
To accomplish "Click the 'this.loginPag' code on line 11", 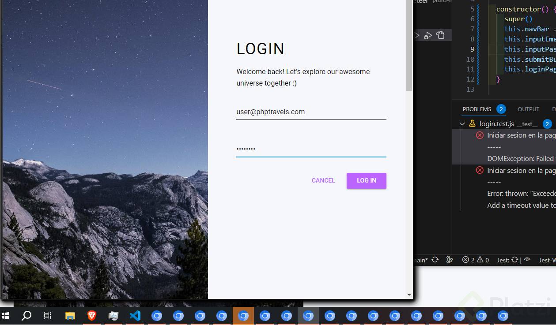I will [x=530, y=69].
